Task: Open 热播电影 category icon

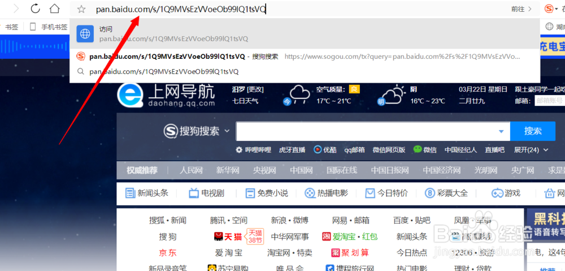Action: tap(326, 193)
